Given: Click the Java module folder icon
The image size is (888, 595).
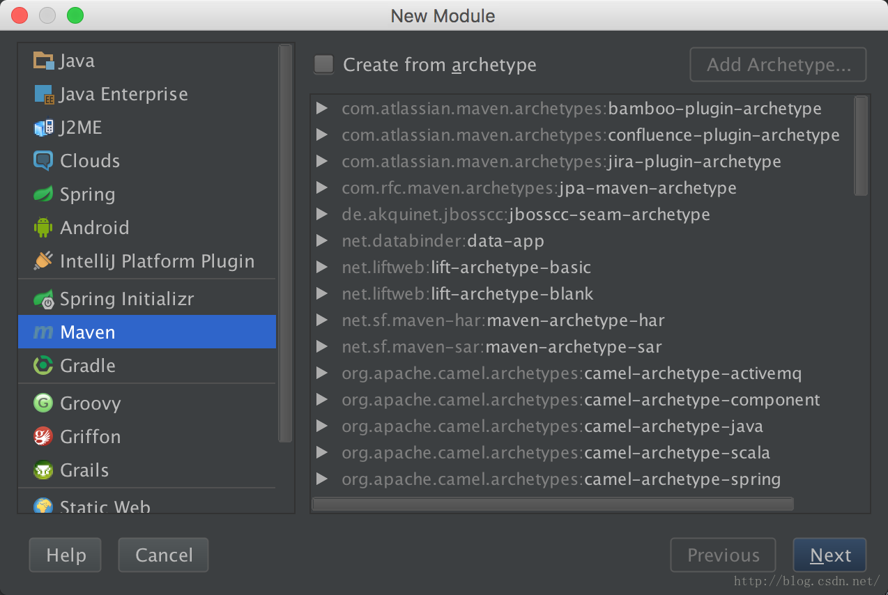Looking at the screenshot, I should click(x=43, y=61).
